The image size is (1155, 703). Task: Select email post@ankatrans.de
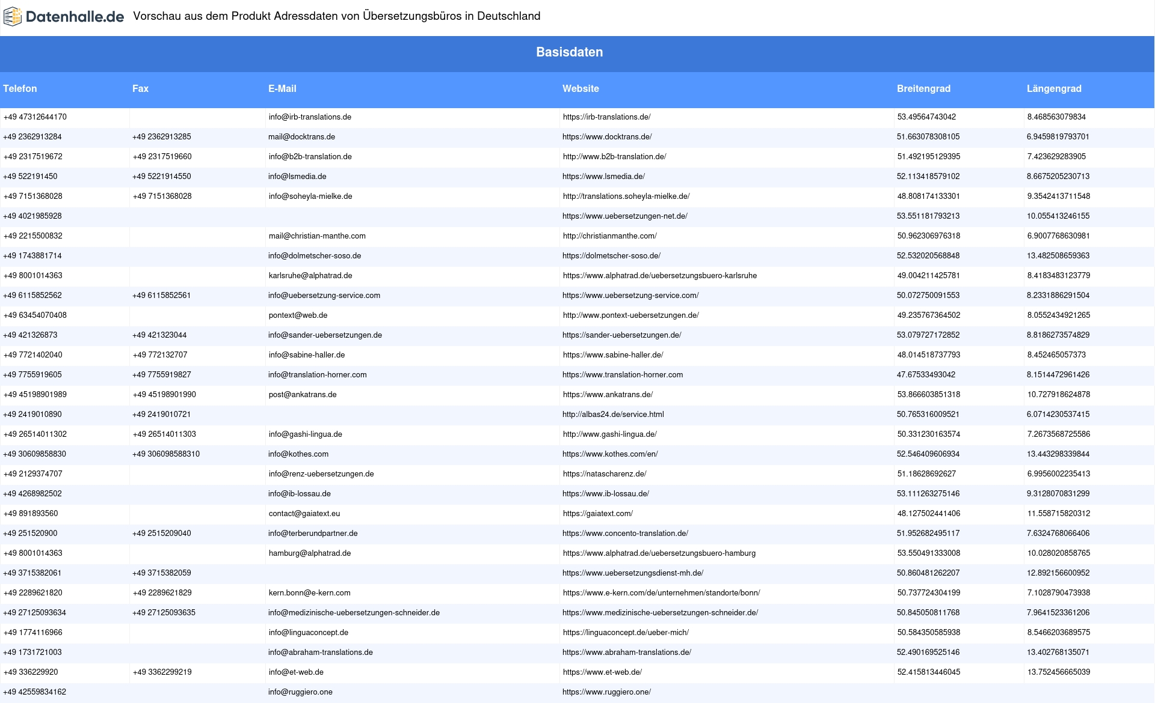pos(303,395)
